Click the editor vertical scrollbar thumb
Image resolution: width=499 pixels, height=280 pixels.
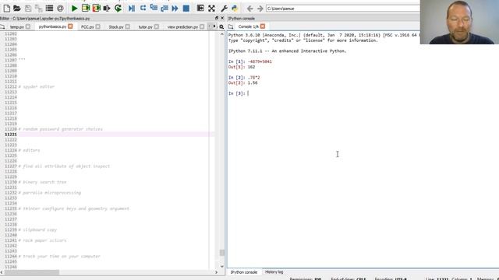[221, 253]
